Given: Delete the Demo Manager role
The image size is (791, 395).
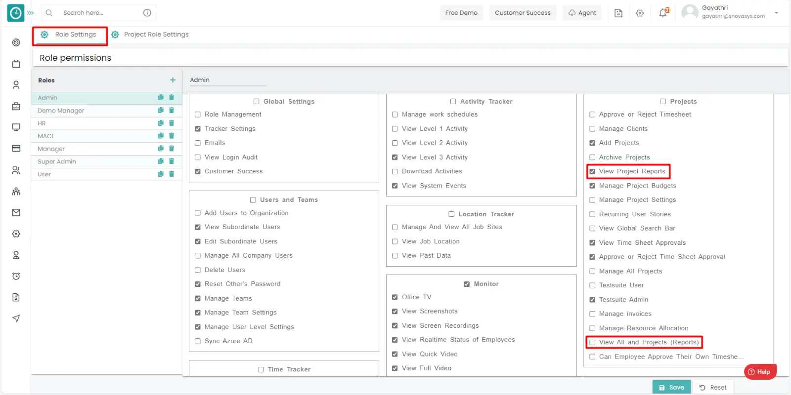Looking at the screenshot, I should 172,111.
